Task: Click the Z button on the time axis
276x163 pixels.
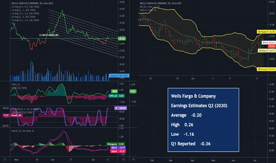Action: click(x=5, y=159)
